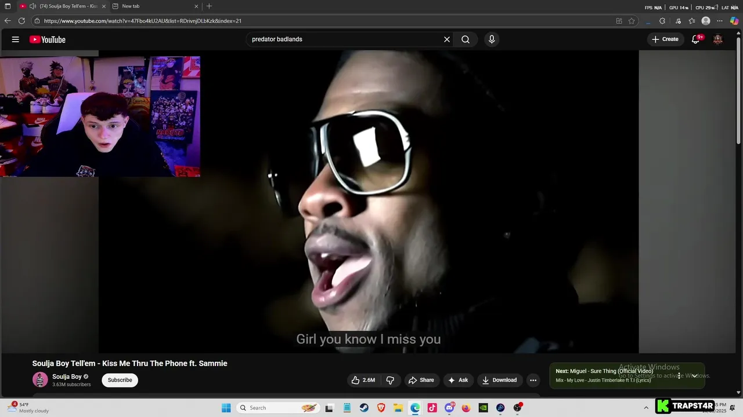Screen dimensions: 743x417
Task: Expand the playlist panel chevron
Action: (694, 376)
